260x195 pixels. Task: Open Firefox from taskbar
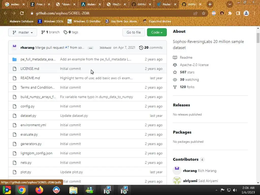(39, 190)
